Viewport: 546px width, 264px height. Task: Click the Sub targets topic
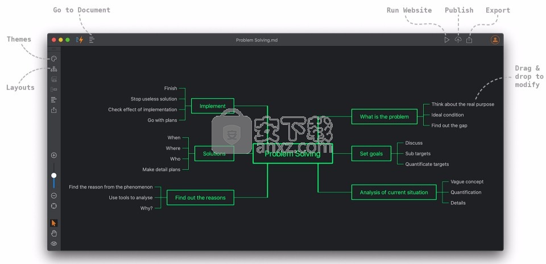[418, 153]
